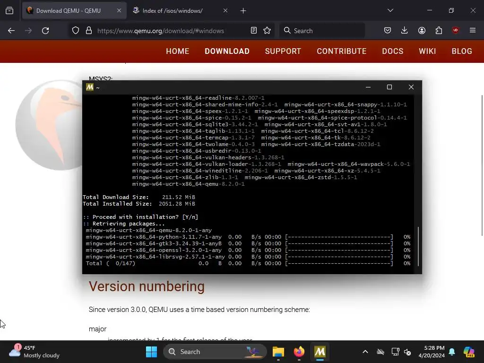Open the Firefox account icon
484x363 pixels.
click(x=422, y=30)
